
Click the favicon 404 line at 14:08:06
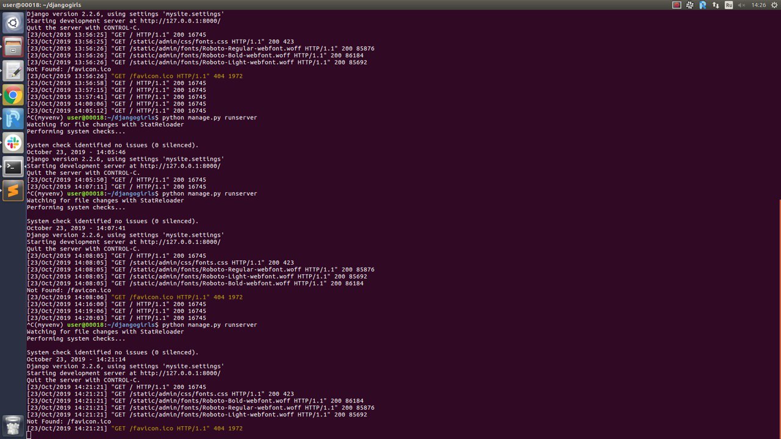135,297
